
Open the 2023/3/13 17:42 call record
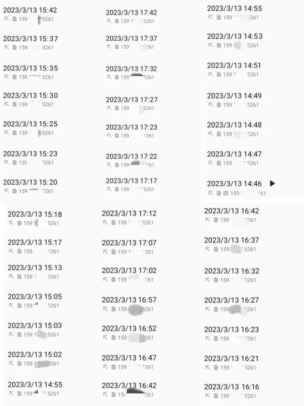[x=131, y=13]
